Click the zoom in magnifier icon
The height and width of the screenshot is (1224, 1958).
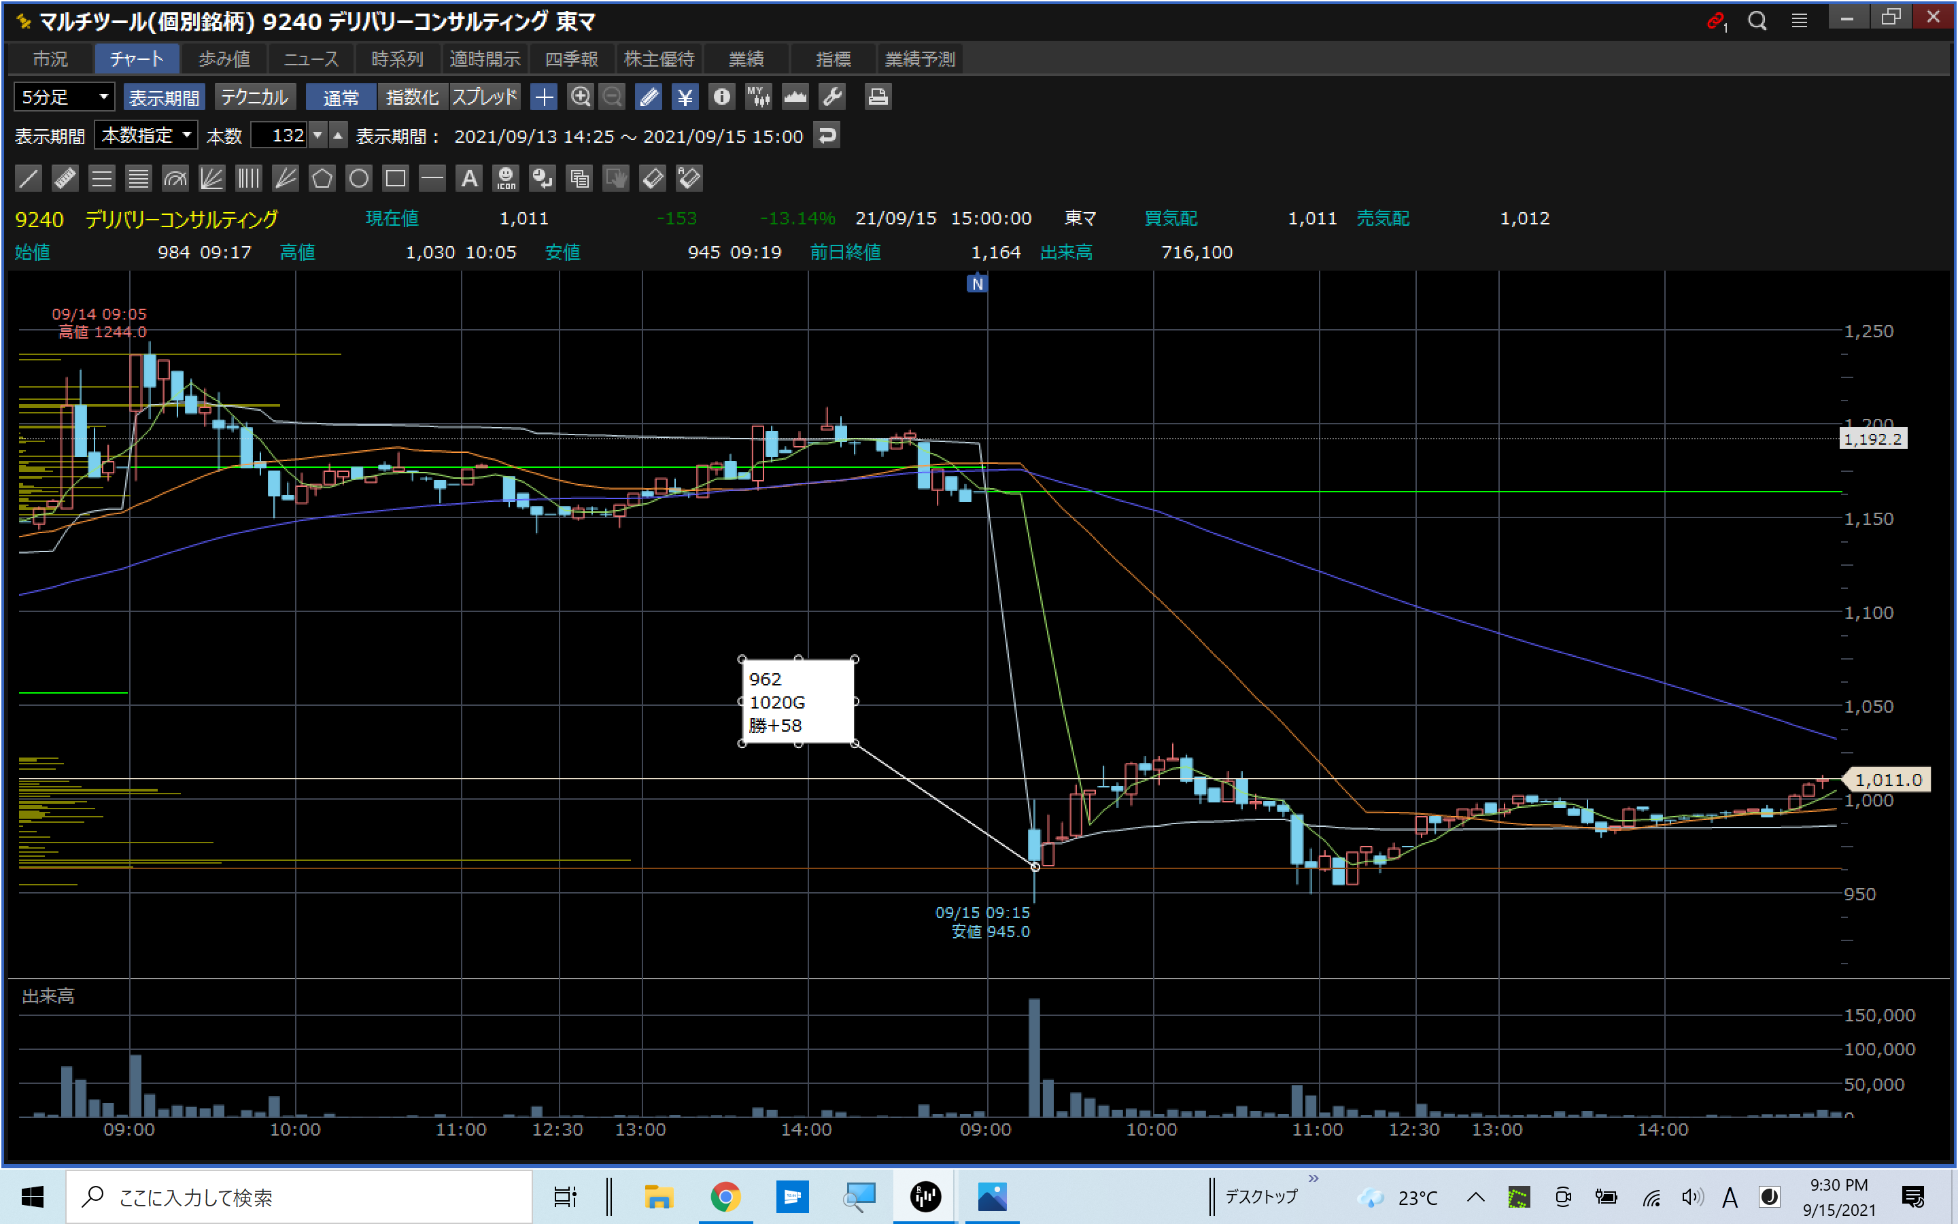click(x=580, y=97)
